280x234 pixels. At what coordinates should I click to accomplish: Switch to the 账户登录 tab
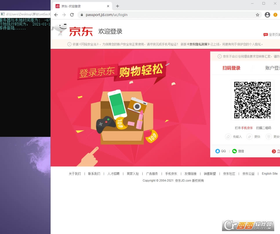point(272,68)
